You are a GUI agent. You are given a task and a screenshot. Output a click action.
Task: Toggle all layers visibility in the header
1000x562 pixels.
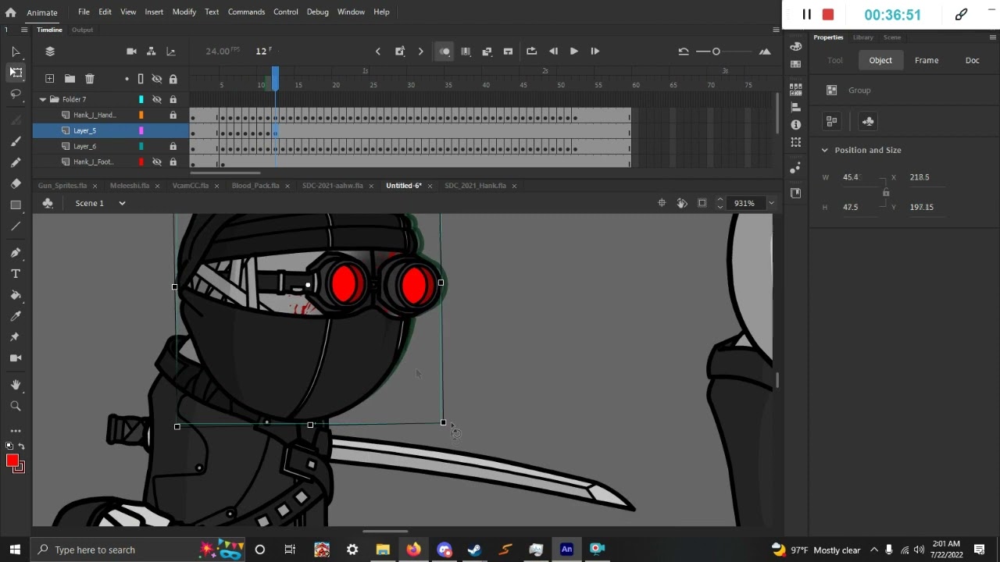(156, 79)
